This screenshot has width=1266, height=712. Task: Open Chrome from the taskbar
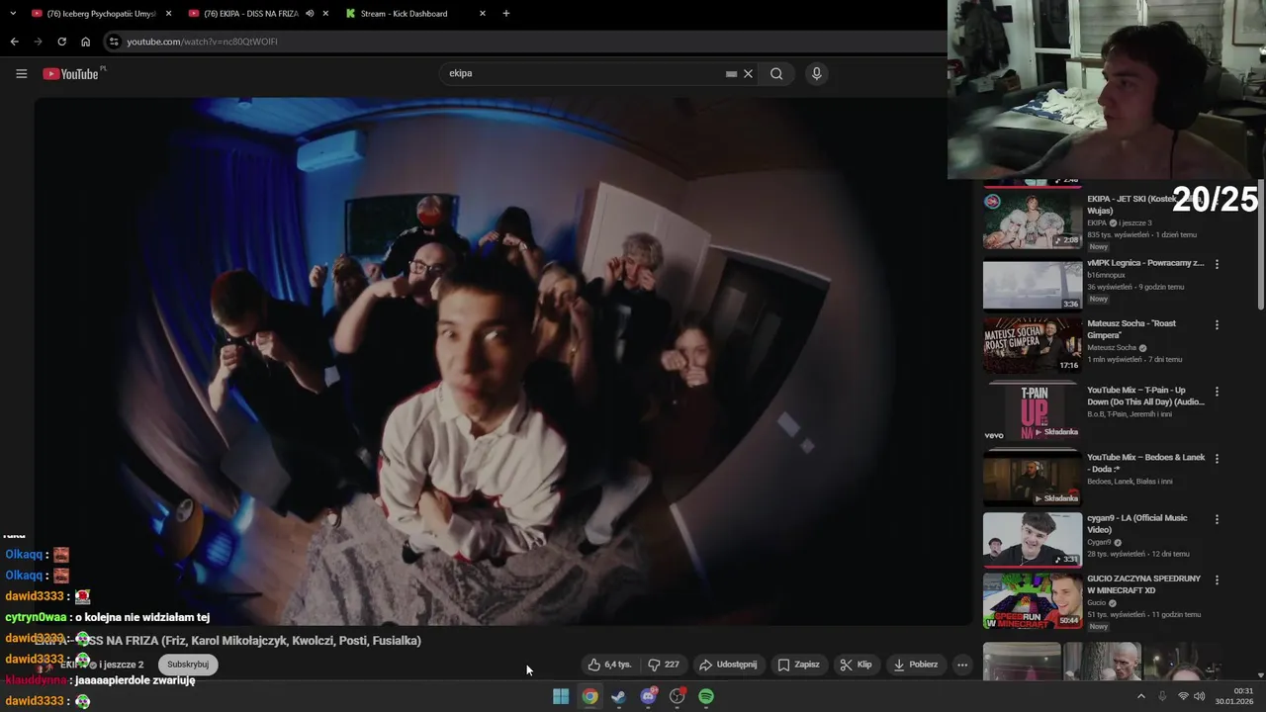point(589,696)
